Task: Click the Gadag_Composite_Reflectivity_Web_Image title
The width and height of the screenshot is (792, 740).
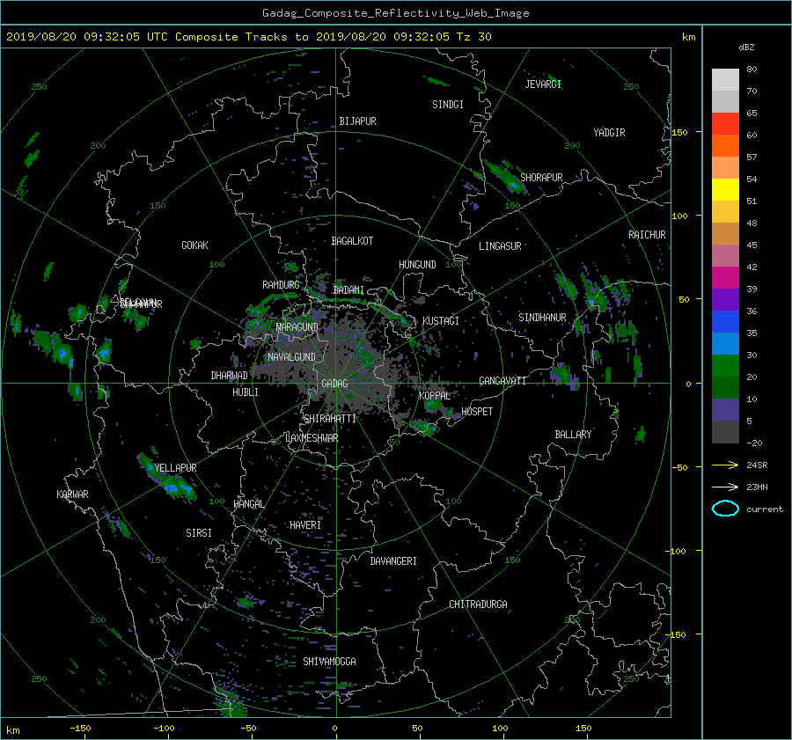Action: click(x=395, y=13)
